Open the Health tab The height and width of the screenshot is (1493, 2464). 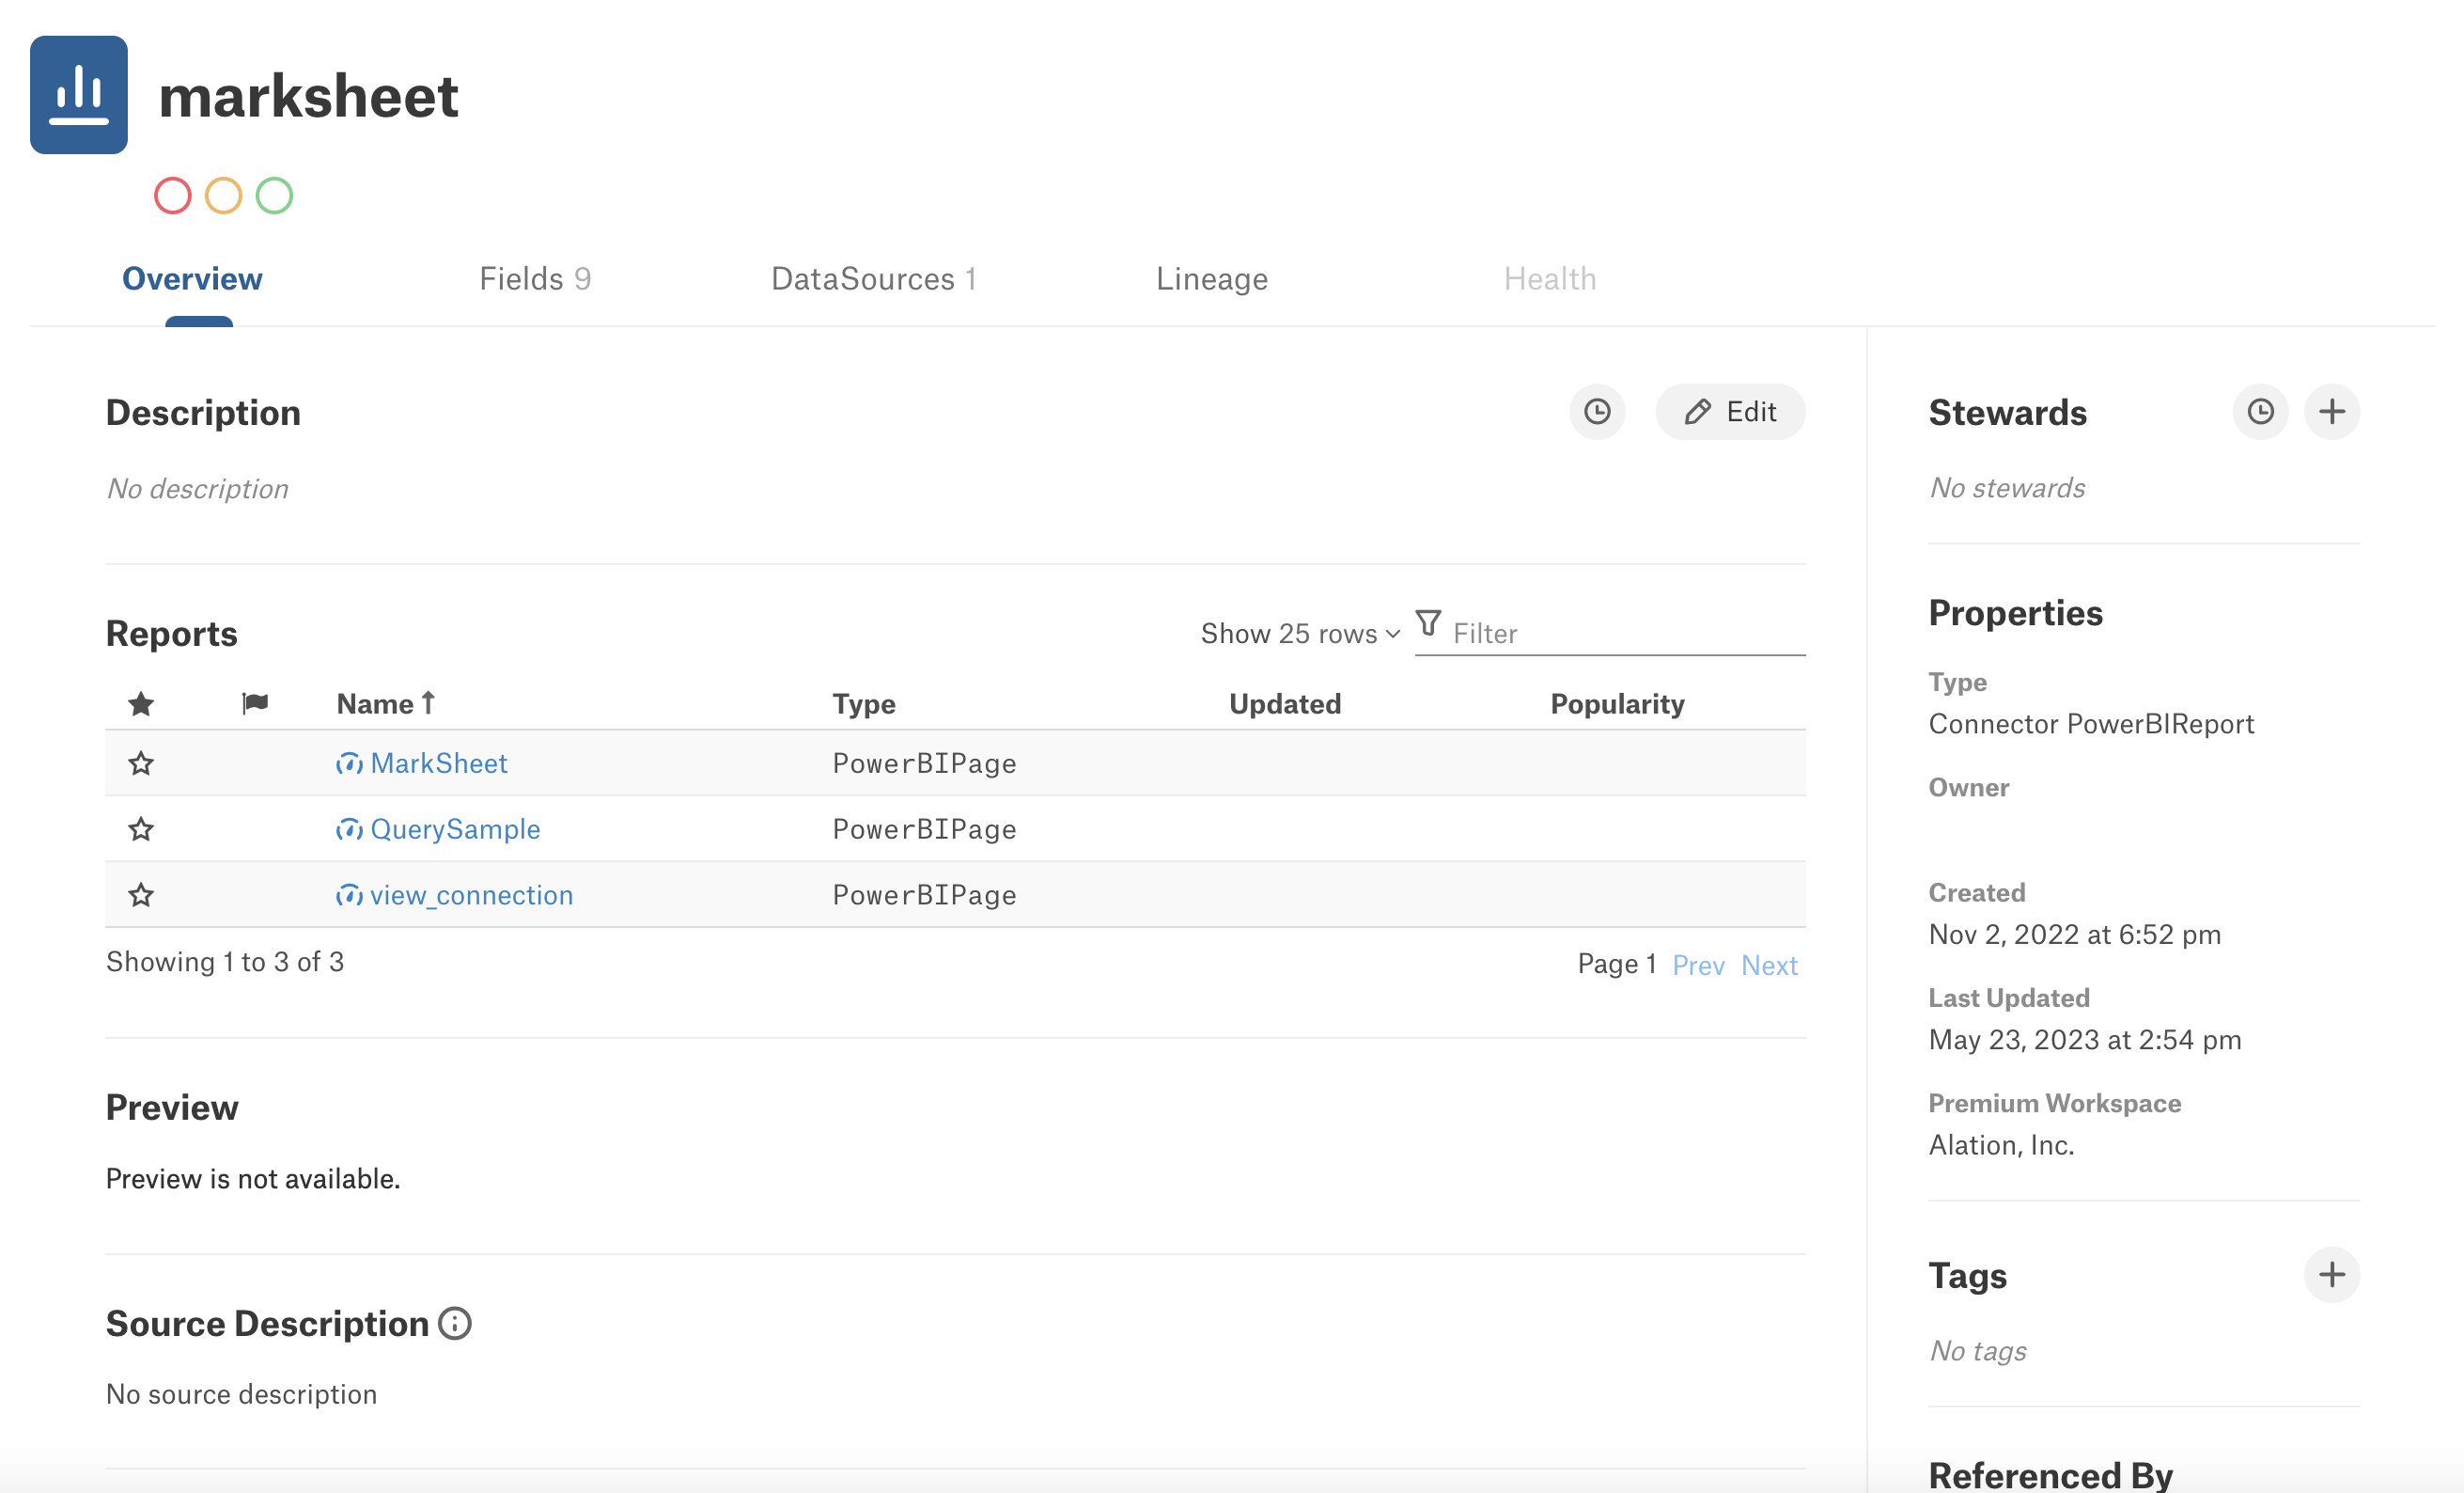(x=1550, y=278)
